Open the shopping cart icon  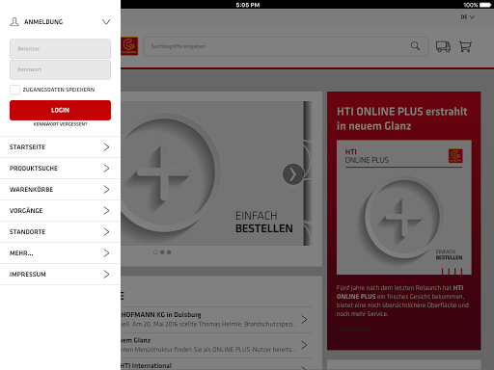[465, 46]
